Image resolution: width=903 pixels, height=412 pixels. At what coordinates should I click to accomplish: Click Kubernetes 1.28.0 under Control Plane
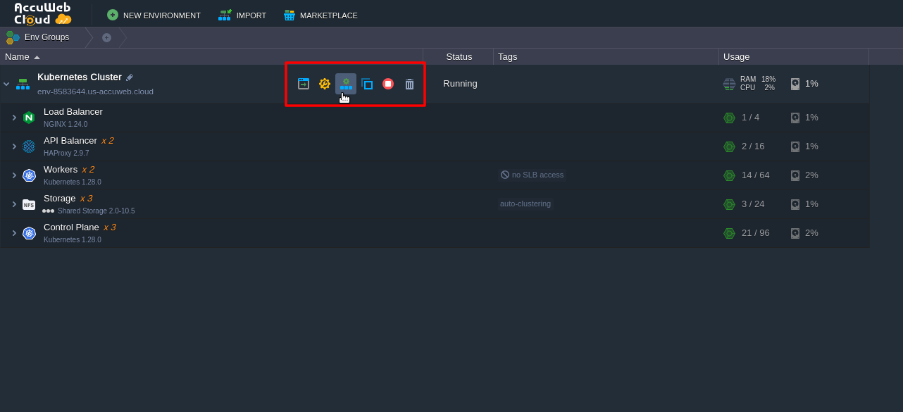click(x=73, y=239)
